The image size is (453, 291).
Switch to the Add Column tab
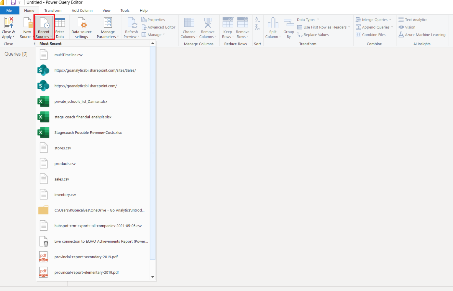point(82,10)
